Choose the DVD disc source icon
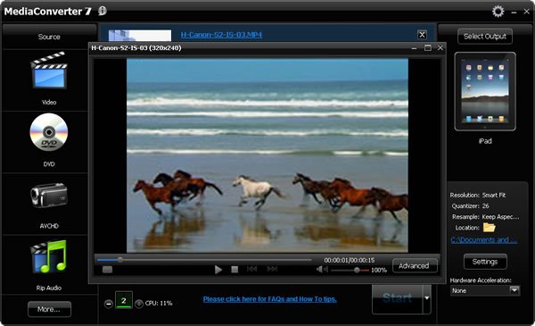Viewport: 535px width, 326px height. pyautogui.click(x=49, y=132)
